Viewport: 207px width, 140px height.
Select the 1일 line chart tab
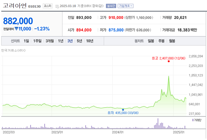[x=26, y=41]
